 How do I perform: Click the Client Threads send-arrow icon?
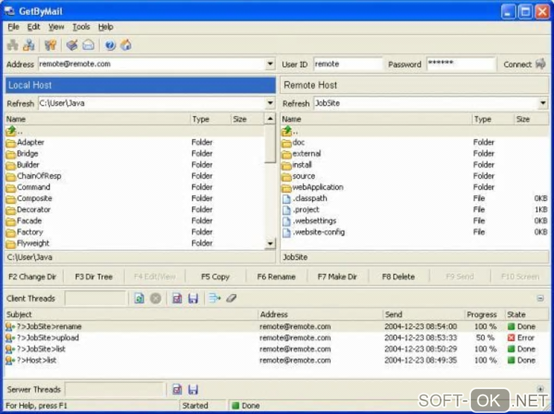(x=215, y=298)
